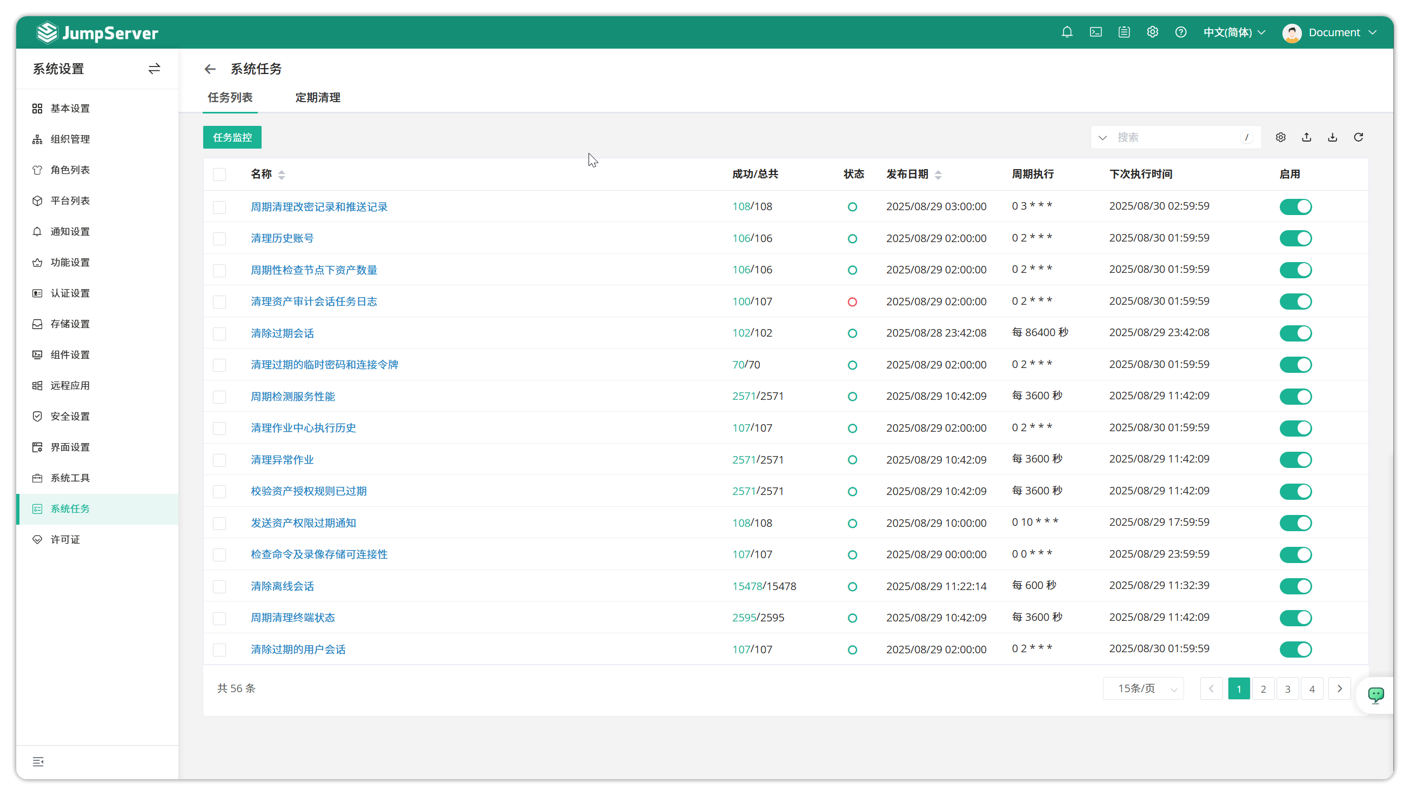
Task: Open 许可证 in sidebar
Action: pyautogui.click(x=97, y=539)
